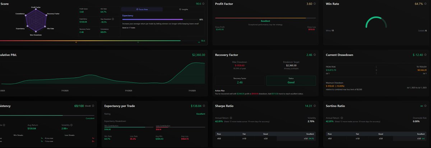Click the Win Rate card info icon
Viewport: 431px width, 148px height.
[426, 4]
